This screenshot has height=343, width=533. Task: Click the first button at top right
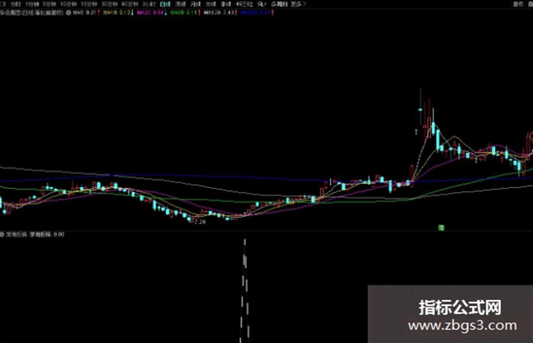518,4
